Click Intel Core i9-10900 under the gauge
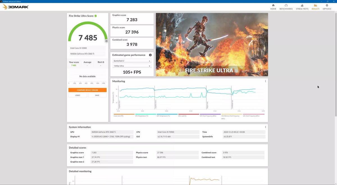337x185 pixels. [87, 48]
